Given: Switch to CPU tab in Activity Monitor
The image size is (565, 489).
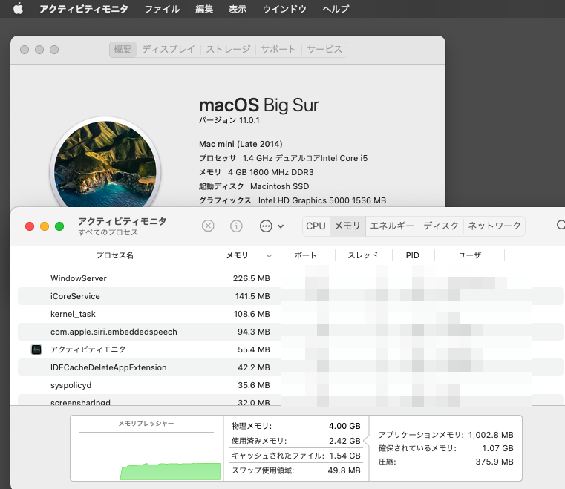Looking at the screenshot, I should 316,226.
